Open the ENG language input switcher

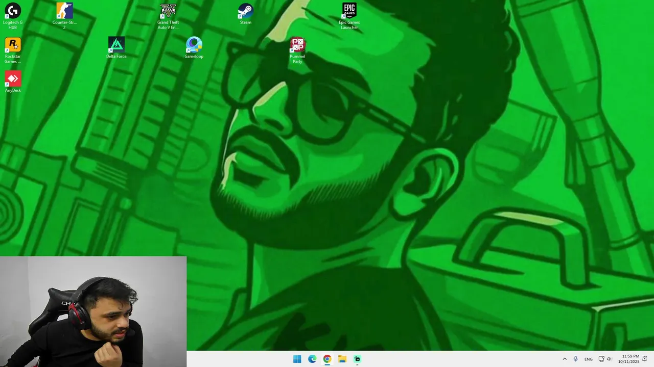[x=589, y=359]
